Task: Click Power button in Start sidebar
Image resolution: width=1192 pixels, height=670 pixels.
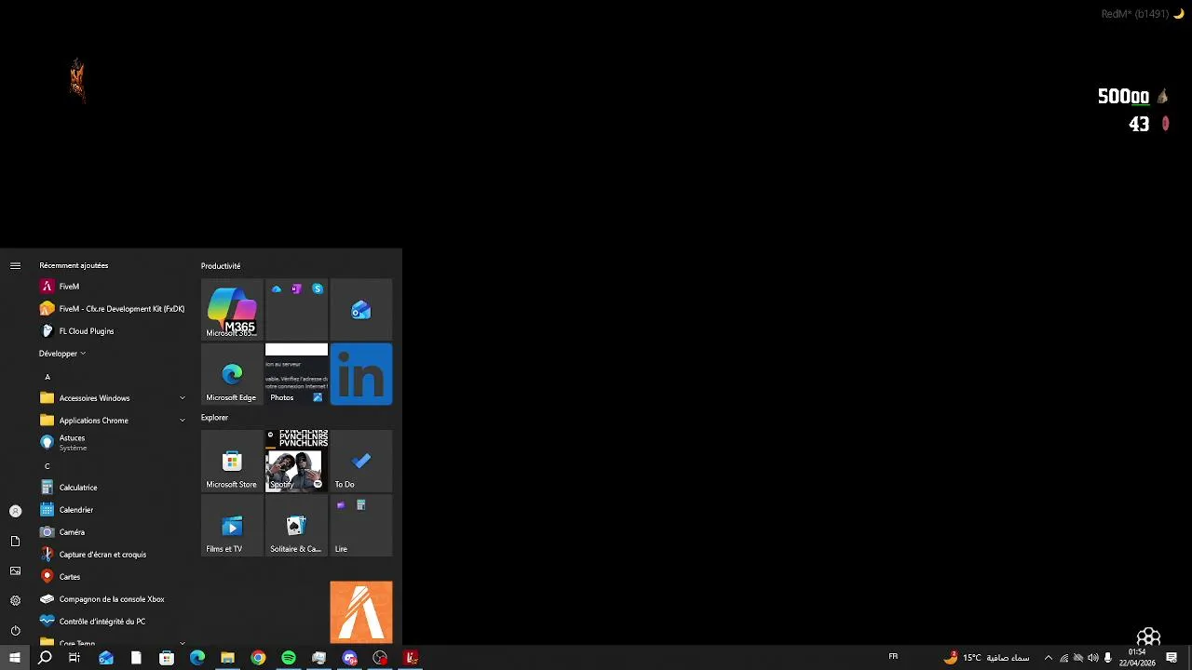Action: point(15,630)
